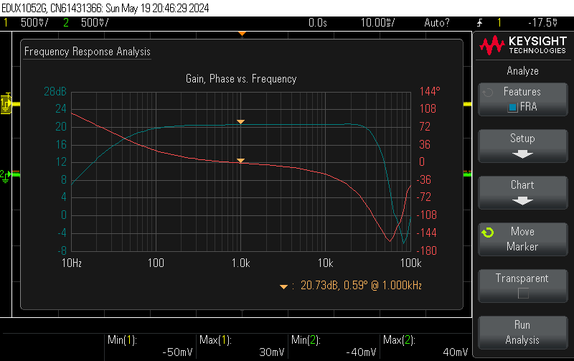The image size is (574, 361).
Task: Open the Features FRA softkey
Action: 523,99
